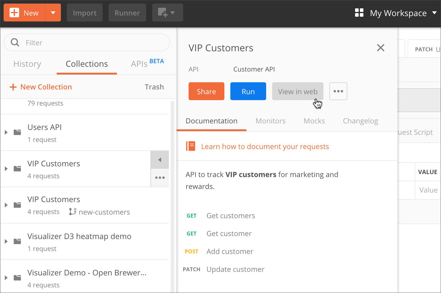This screenshot has height=293, width=441.
Task: Select the Documentation tab
Action: 212,121
